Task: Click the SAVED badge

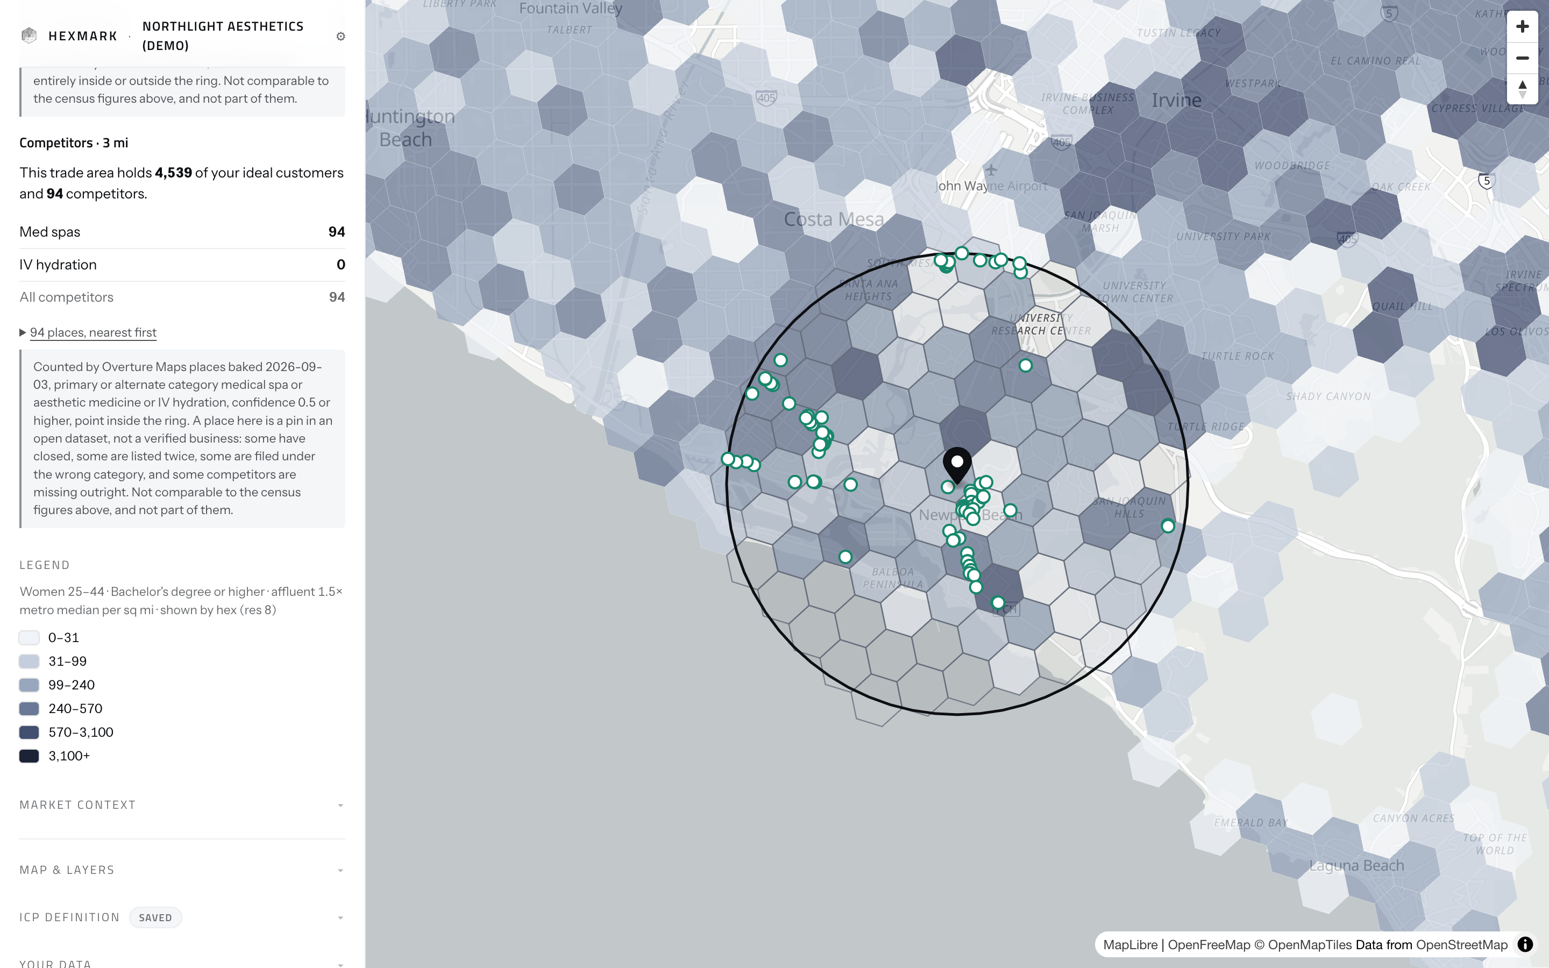Action: pyautogui.click(x=155, y=917)
